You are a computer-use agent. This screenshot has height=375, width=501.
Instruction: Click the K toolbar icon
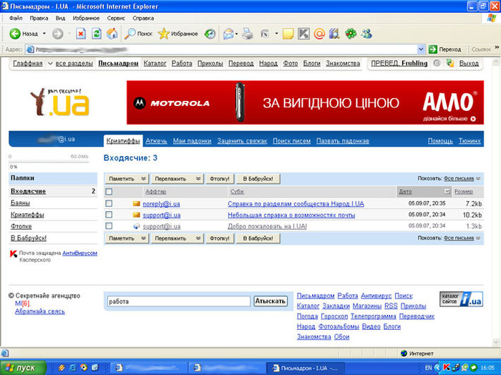coord(303,34)
